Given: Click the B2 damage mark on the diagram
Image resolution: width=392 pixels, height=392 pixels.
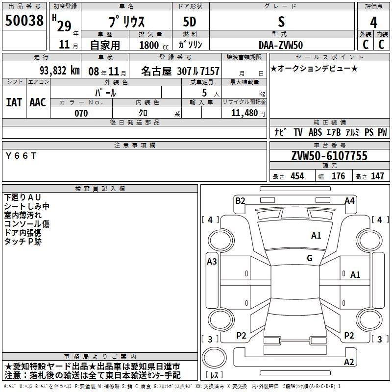Looking at the screenshot, I should [240, 200].
